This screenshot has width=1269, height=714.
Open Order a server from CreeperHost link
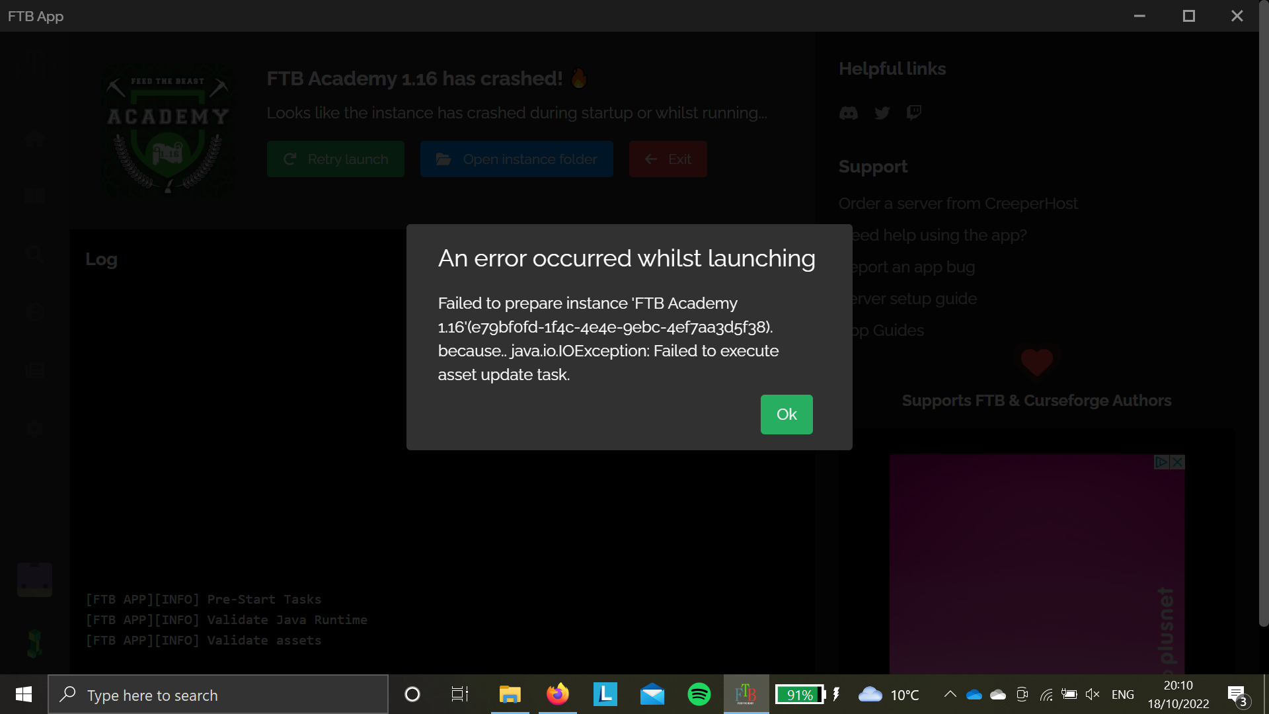click(958, 204)
